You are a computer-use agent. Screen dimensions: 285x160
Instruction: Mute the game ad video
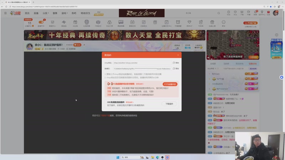208,58
